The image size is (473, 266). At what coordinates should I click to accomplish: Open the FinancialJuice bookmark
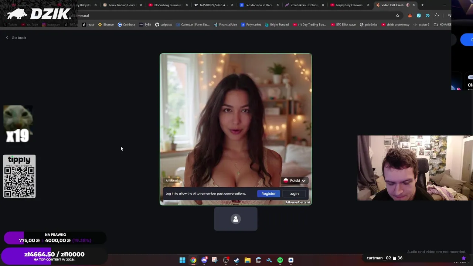click(x=226, y=25)
